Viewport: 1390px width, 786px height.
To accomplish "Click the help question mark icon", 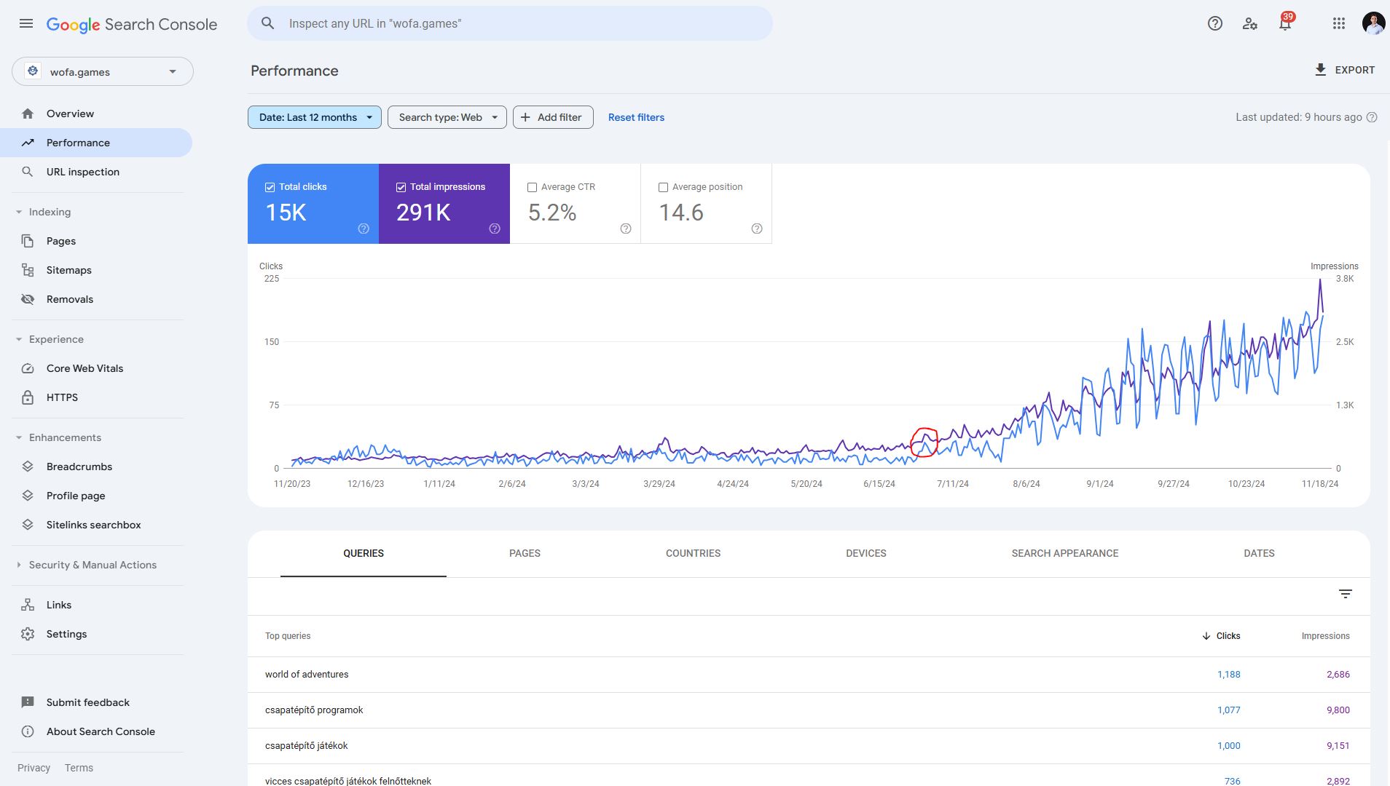I will pos(1214,23).
